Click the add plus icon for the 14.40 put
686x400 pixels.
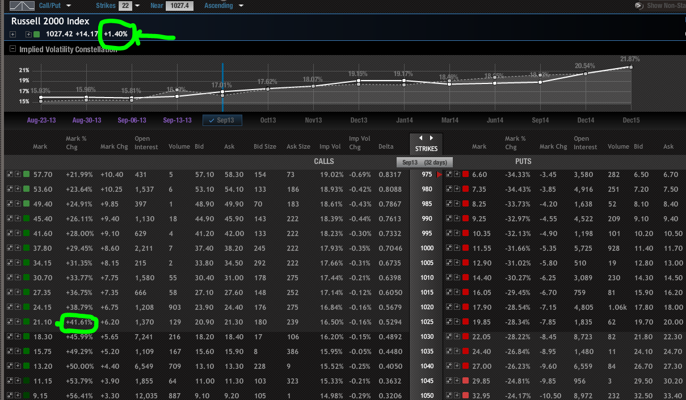coord(457,277)
